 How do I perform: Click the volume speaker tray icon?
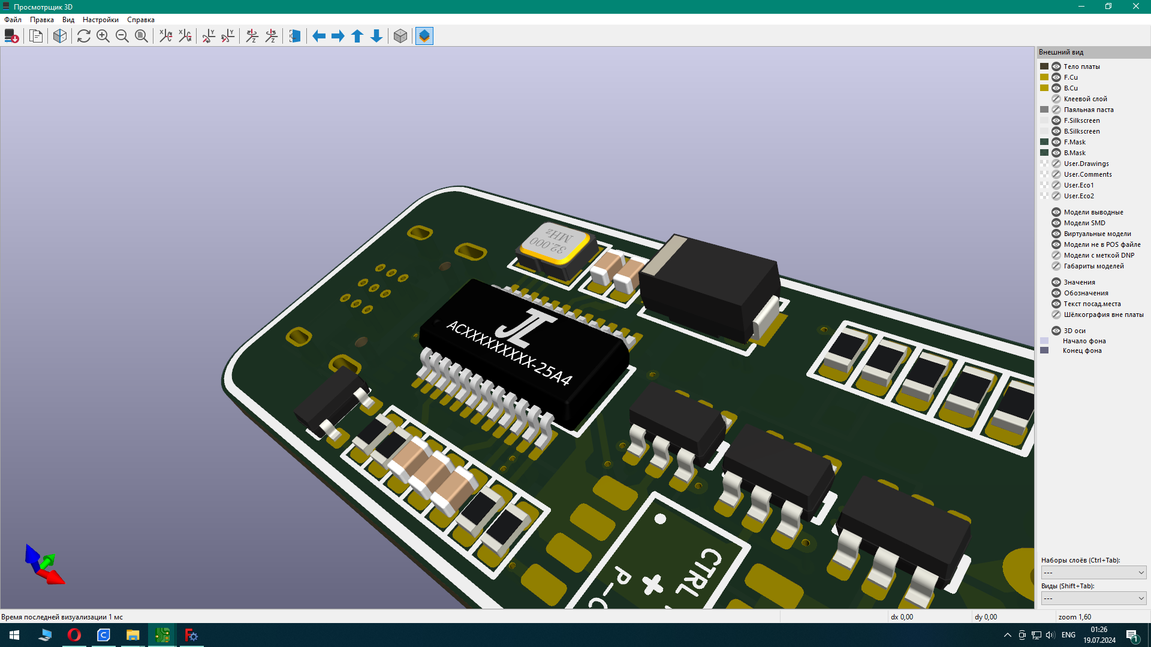(1050, 635)
